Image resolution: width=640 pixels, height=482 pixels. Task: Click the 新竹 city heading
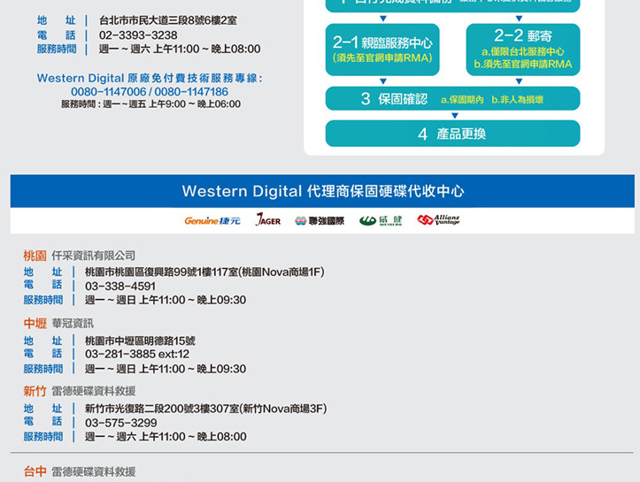pos(35,391)
